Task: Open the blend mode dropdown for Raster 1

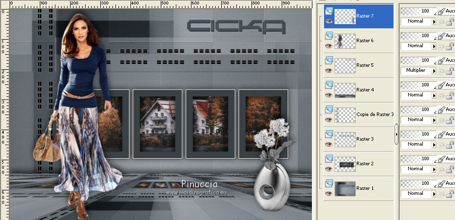Action: click(418, 193)
